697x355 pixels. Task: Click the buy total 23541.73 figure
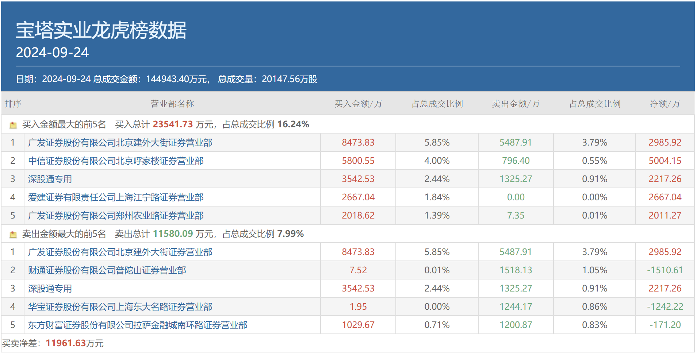coord(172,124)
